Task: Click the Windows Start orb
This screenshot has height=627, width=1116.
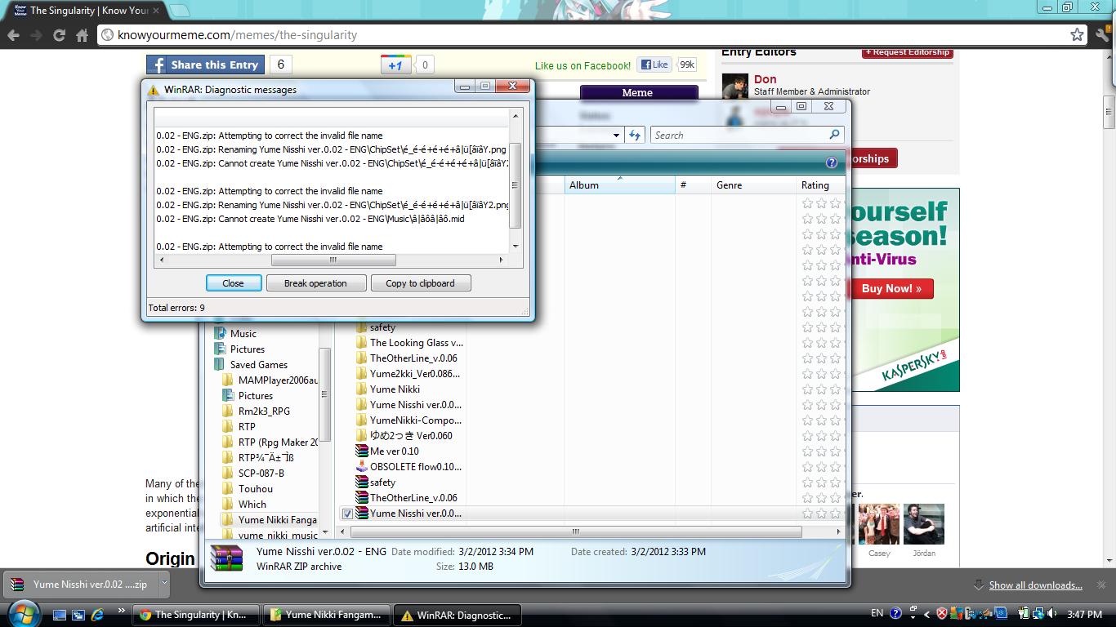Action: [22, 612]
